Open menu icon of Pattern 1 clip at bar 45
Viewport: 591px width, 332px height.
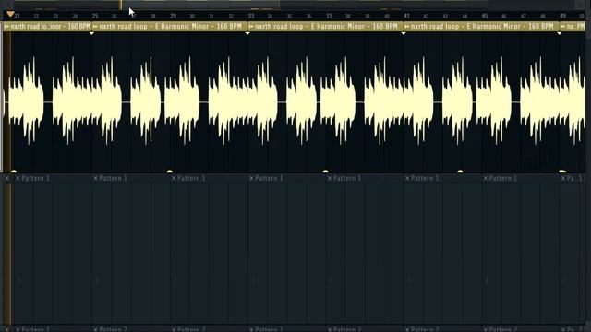coord(486,178)
